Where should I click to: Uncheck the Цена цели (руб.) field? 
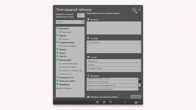[x=57, y=81]
